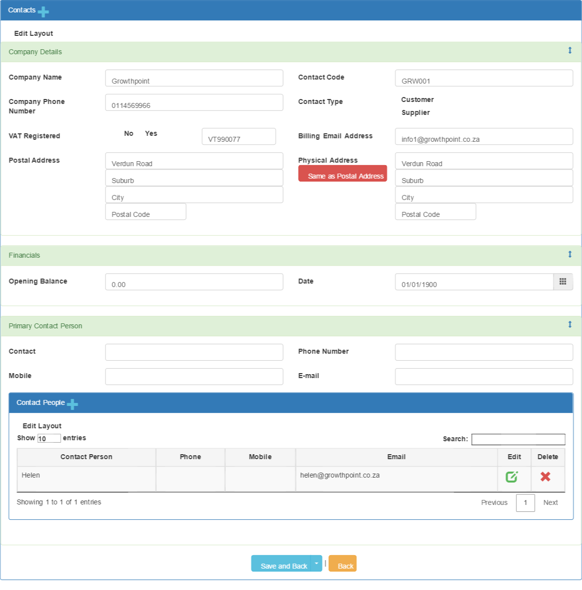Select helen@growthpoint.co.za email cell
Image resolution: width=582 pixels, height=590 pixels.
click(x=396, y=479)
